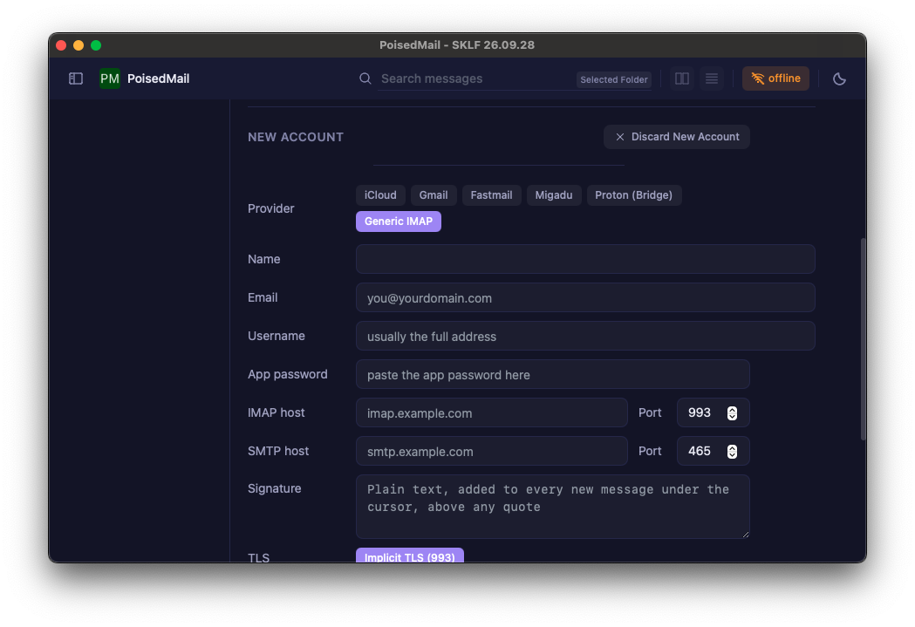Click the NEW ACCOUNT heading
This screenshot has height=627, width=915.
296,137
